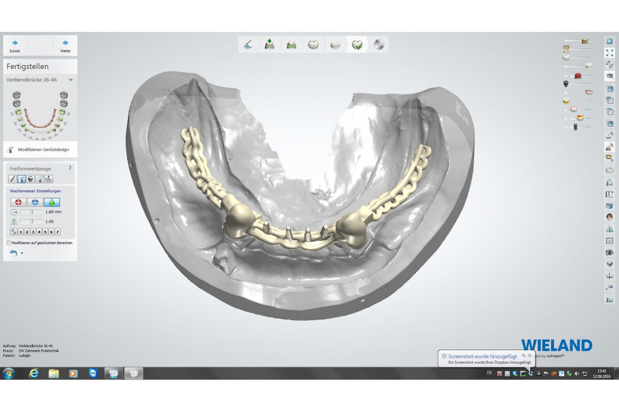Select wax knife preset number 7
619x412 pixels.
tap(57, 232)
